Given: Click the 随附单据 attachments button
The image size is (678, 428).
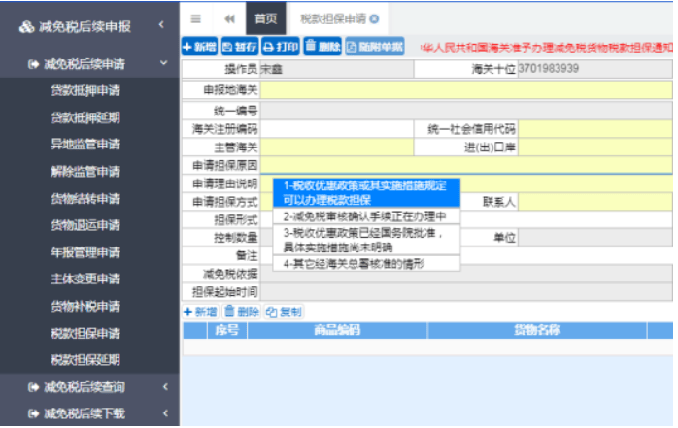Looking at the screenshot, I should click(x=375, y=46).
